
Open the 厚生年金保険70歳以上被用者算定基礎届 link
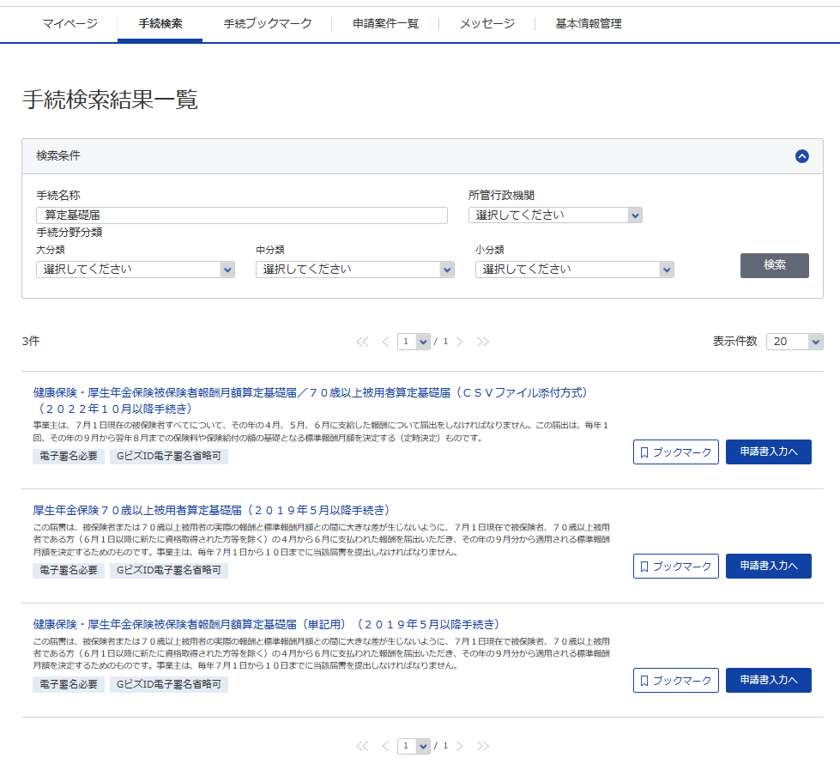(x=211, y=510)
